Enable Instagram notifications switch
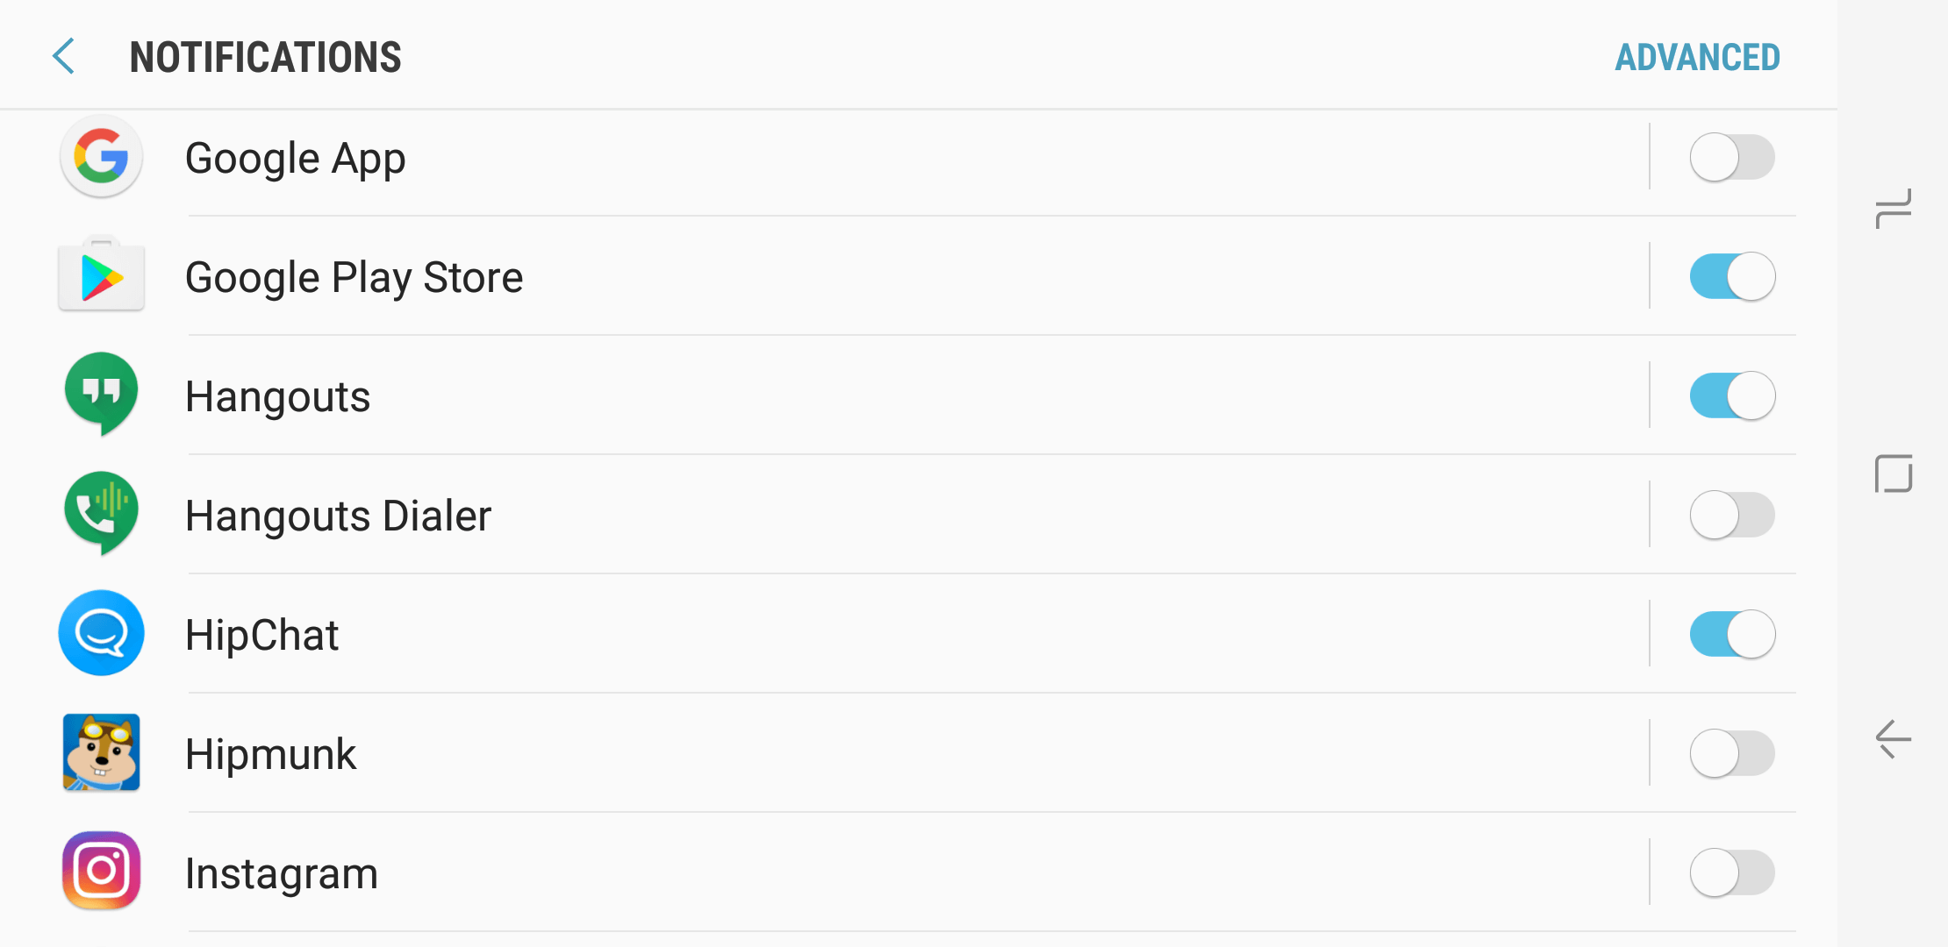Screen dimensions: 1948x947 click(1732, 873)
